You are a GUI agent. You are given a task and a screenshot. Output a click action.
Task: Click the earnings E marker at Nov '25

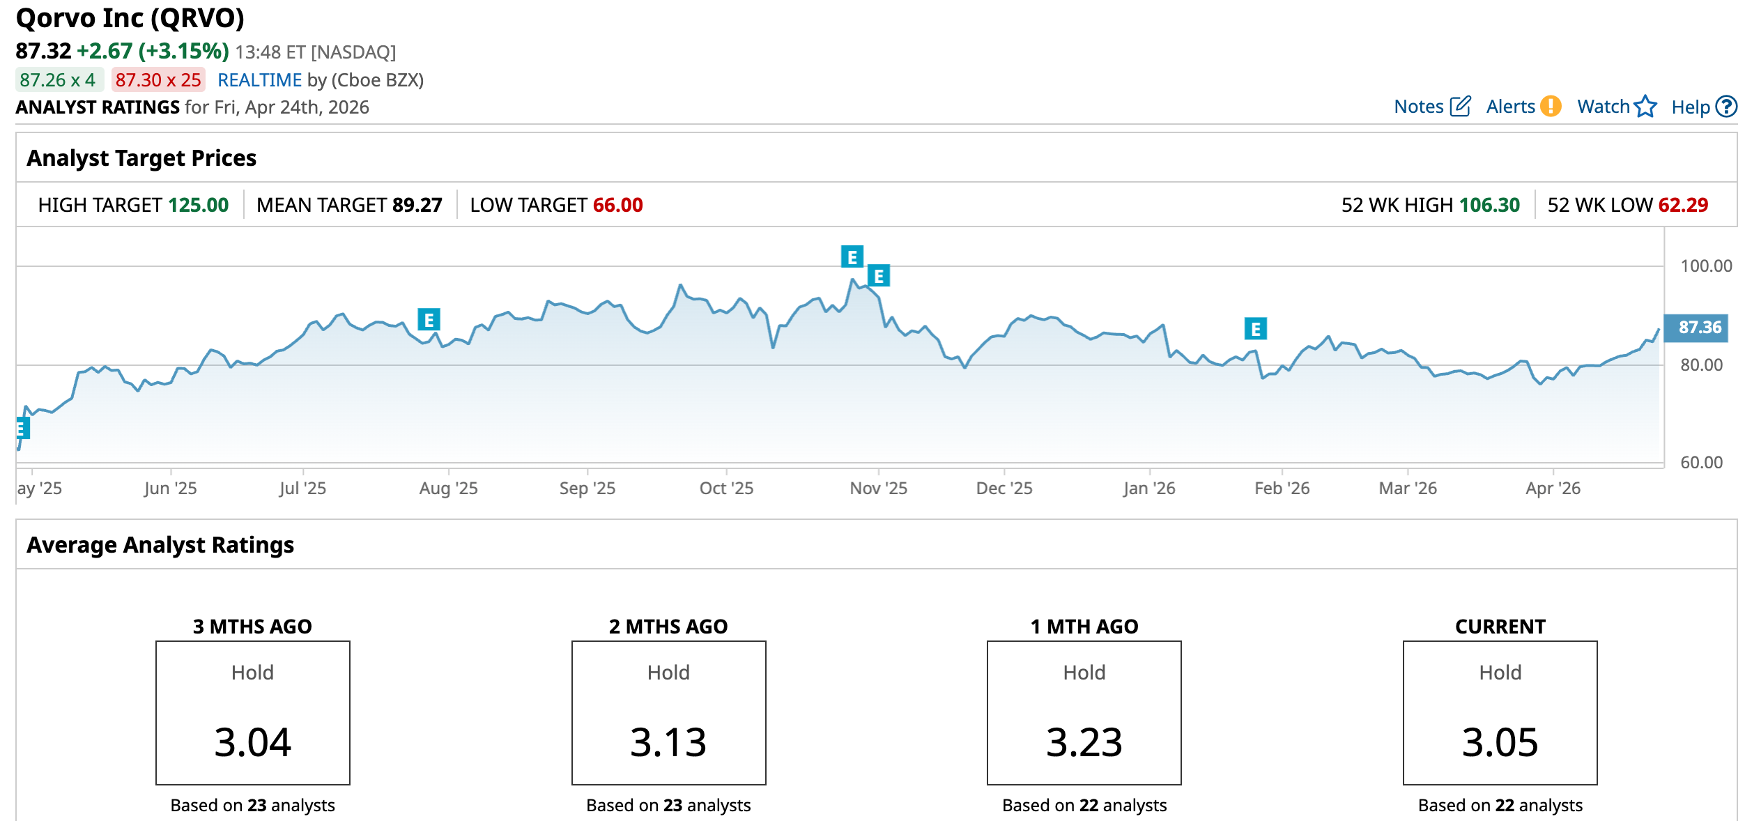[x=879, y=276]
